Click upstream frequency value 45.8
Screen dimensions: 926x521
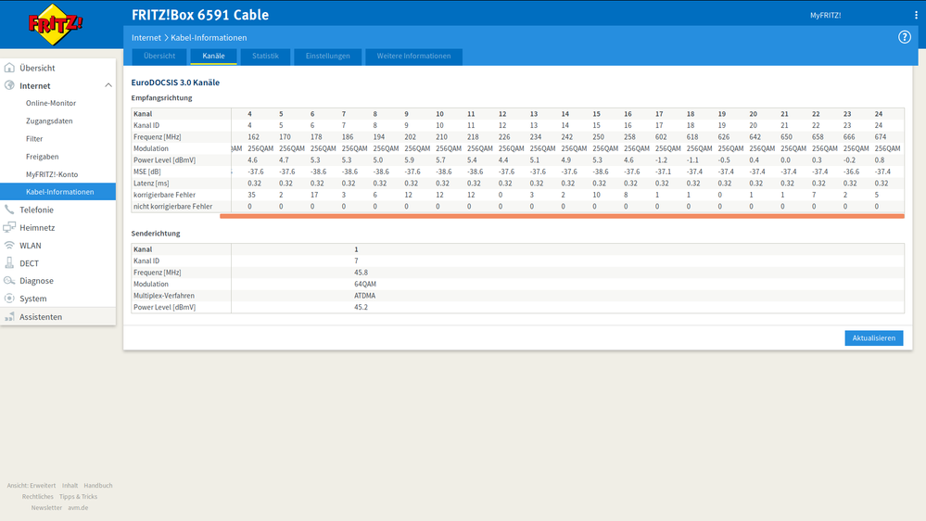(361, 273)
